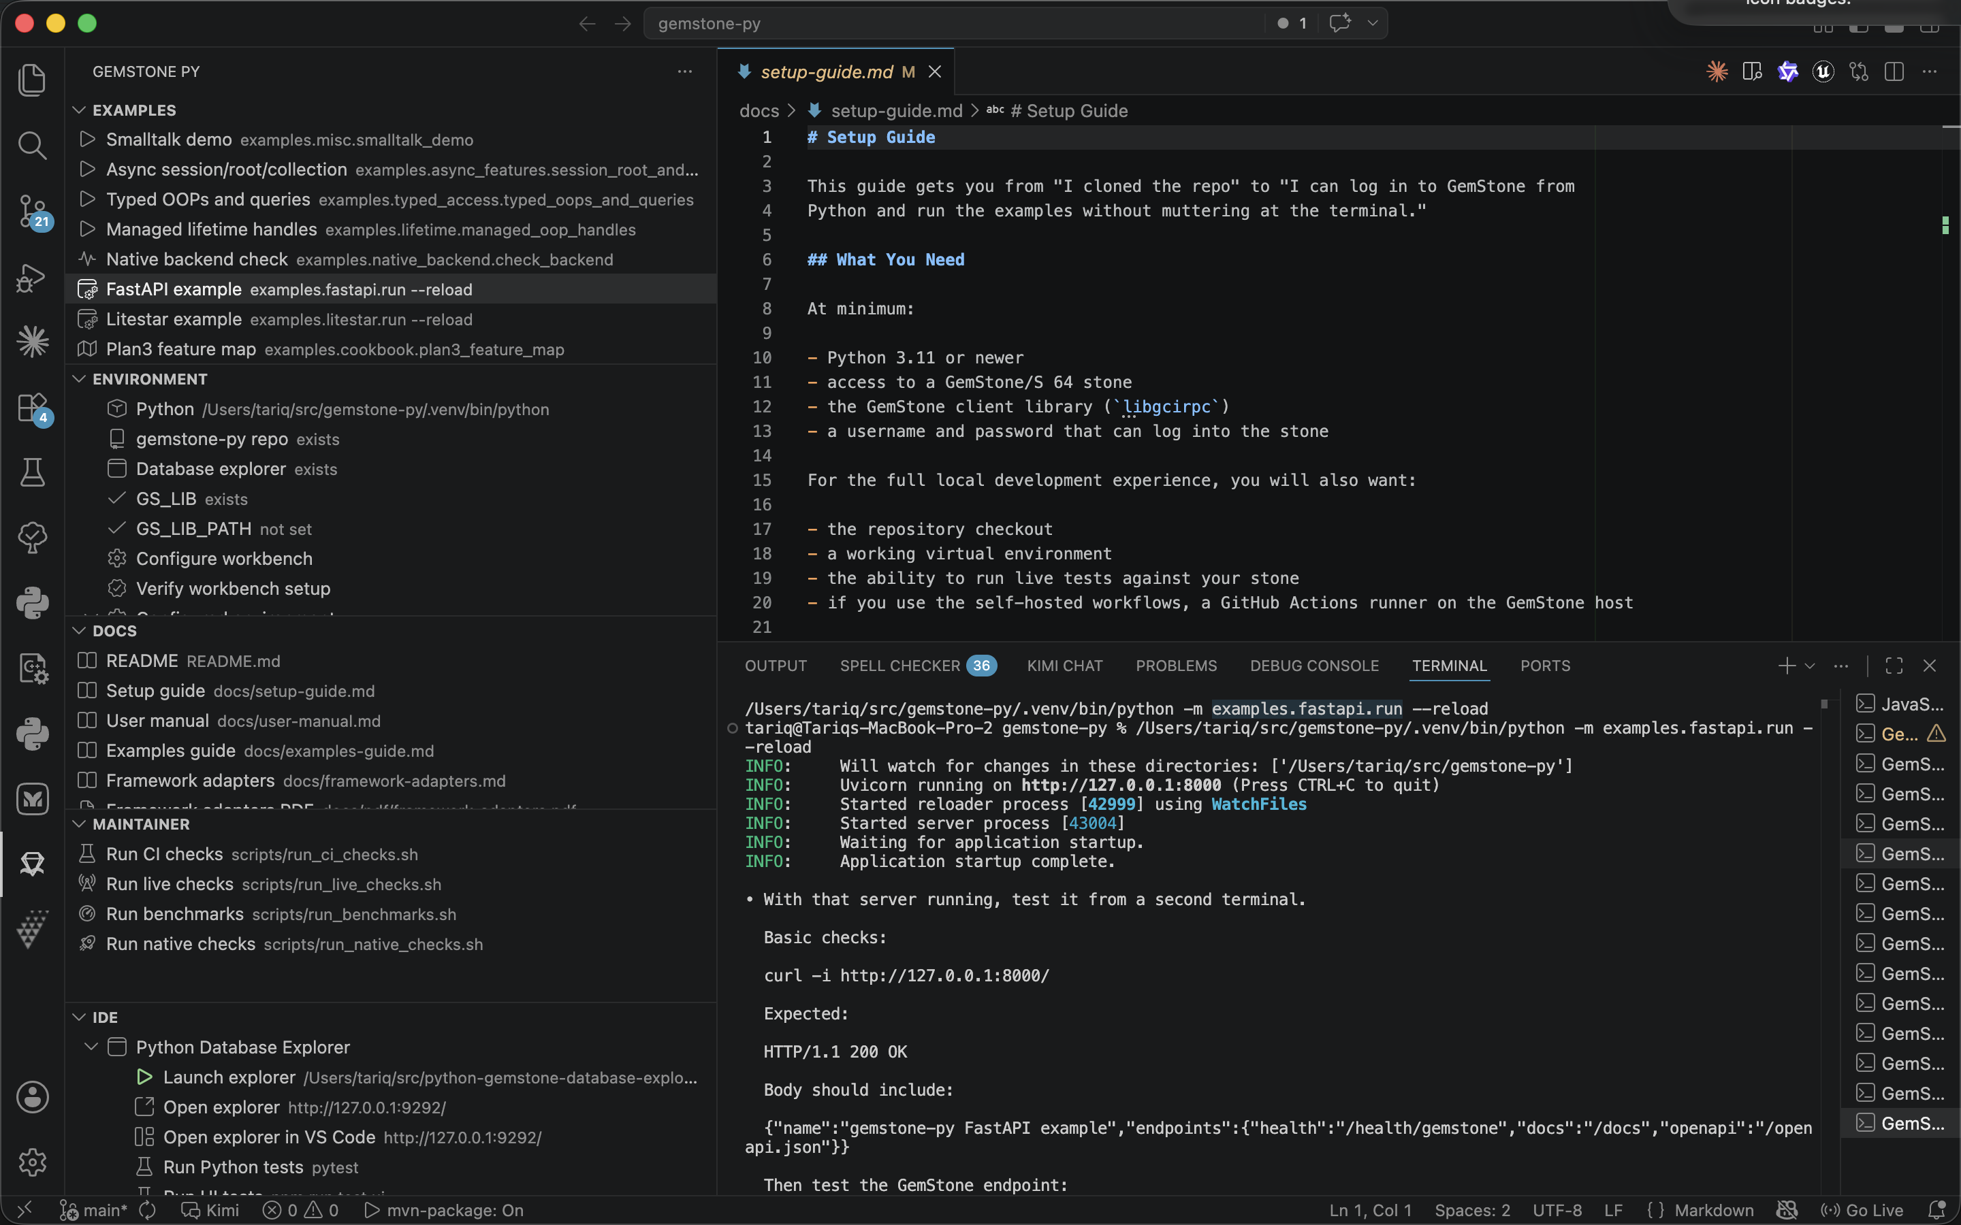The width and height of the screenshot is (1961, 1225).
Task: Collapse Python Database Explorer tree node
Action: 91,1047
